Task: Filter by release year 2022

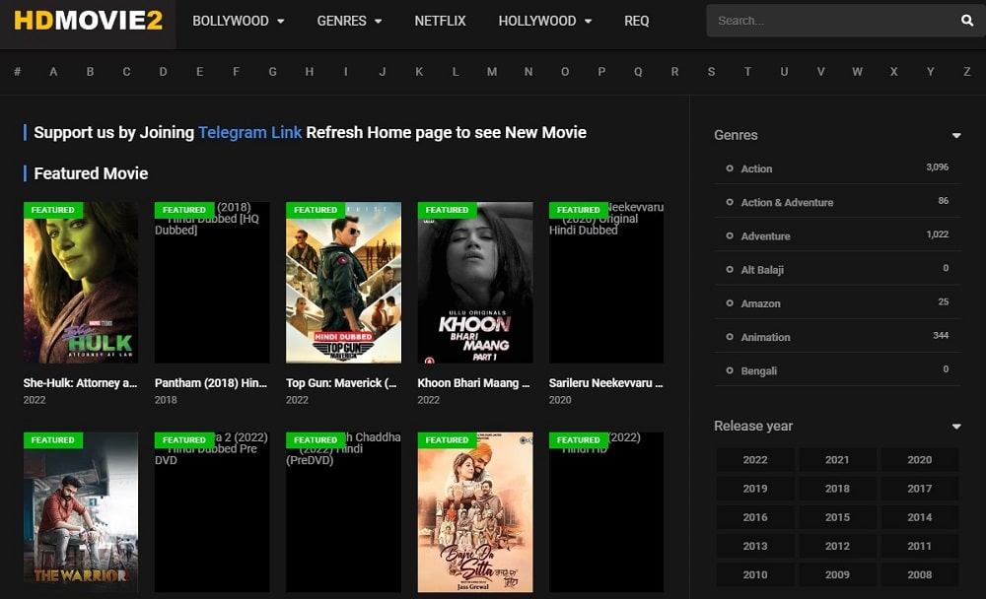Action: pyautogui.click(x=755, y=459)
